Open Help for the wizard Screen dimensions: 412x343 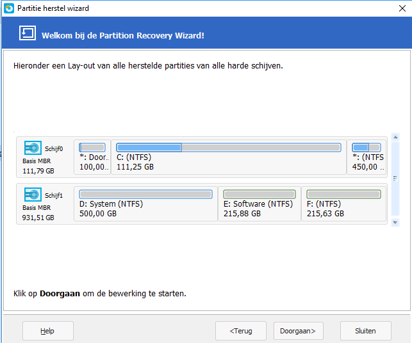[x=47, y=331]
